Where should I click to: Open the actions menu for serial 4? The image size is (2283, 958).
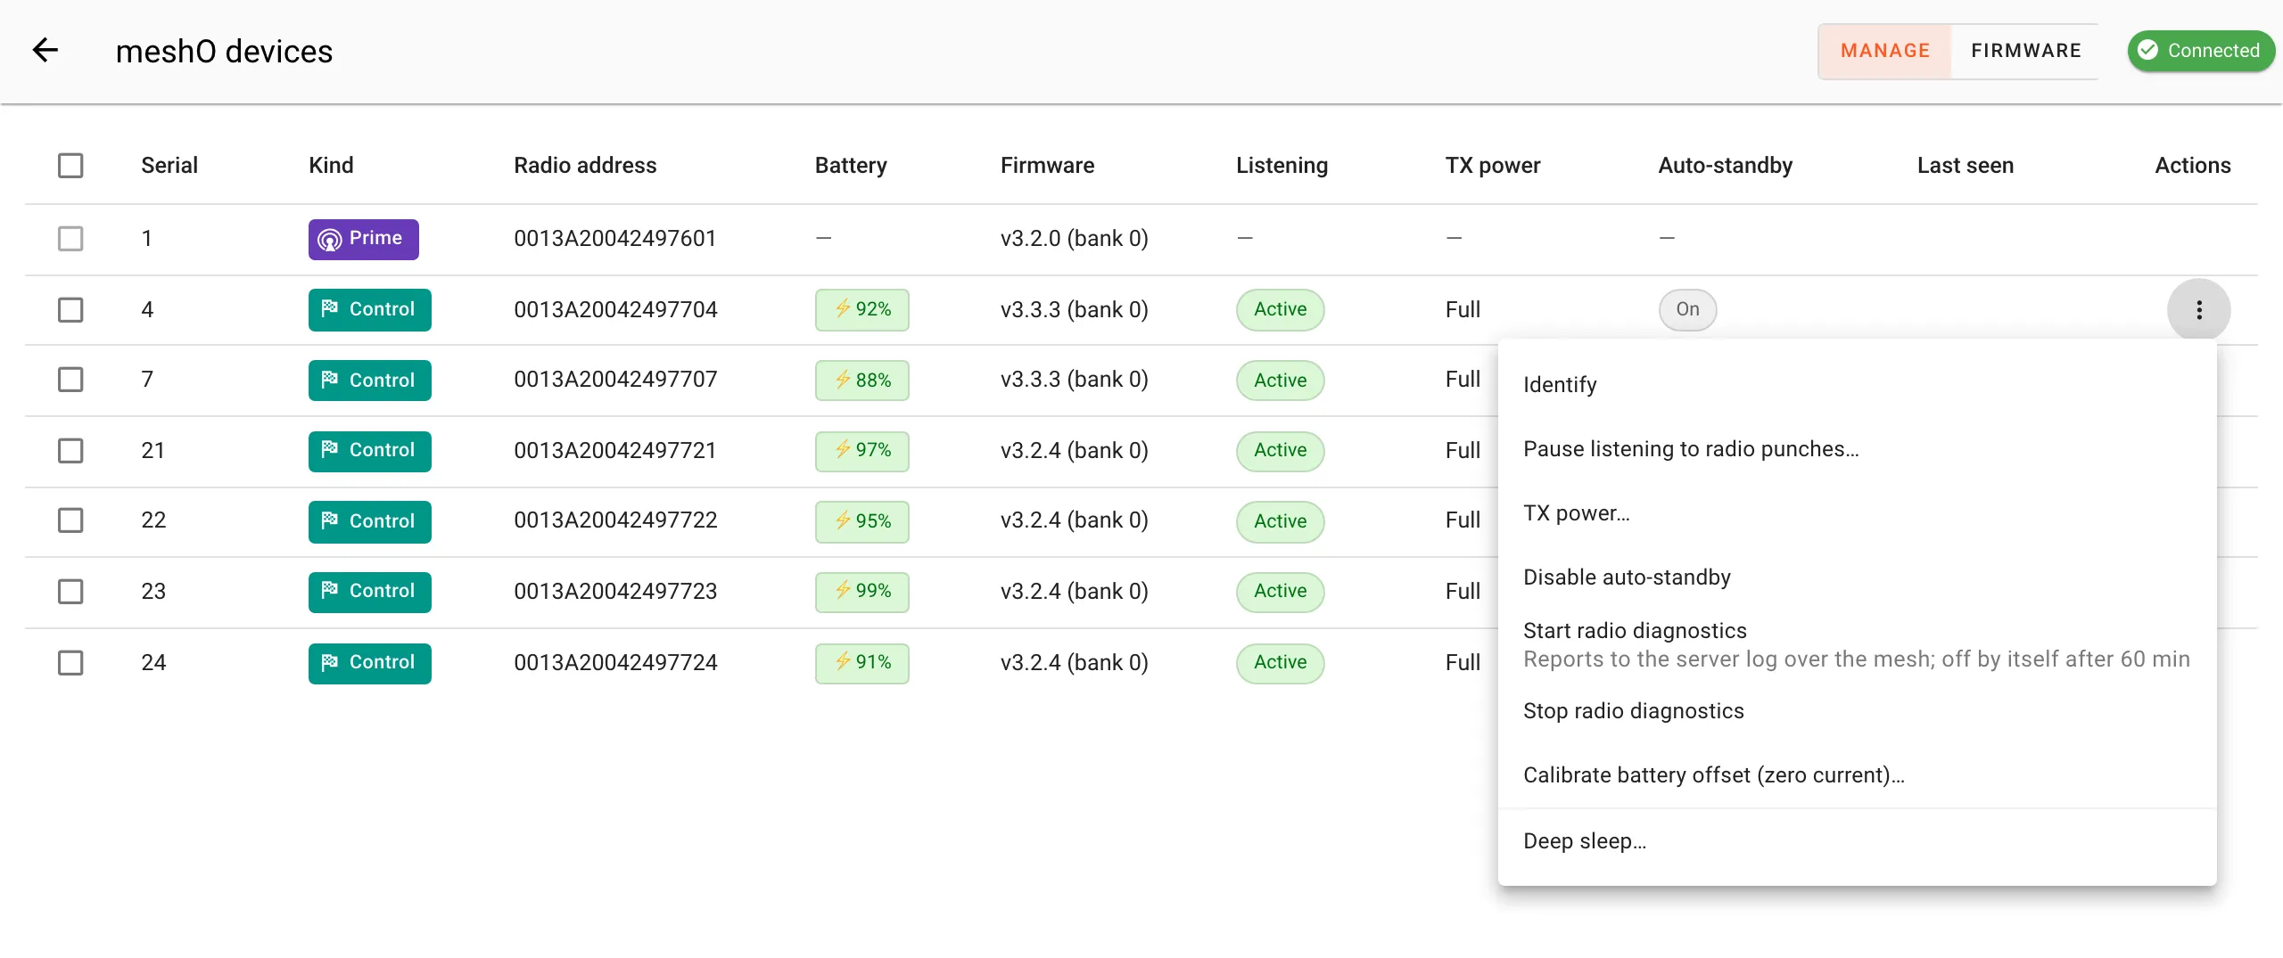click(2198, 310)
